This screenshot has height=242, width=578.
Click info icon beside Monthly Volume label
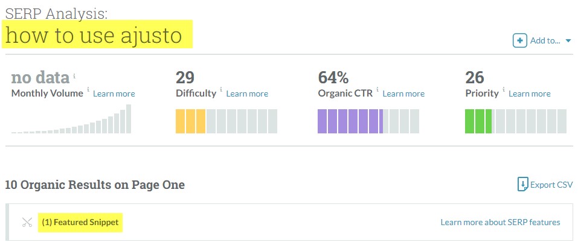(88, 90)
